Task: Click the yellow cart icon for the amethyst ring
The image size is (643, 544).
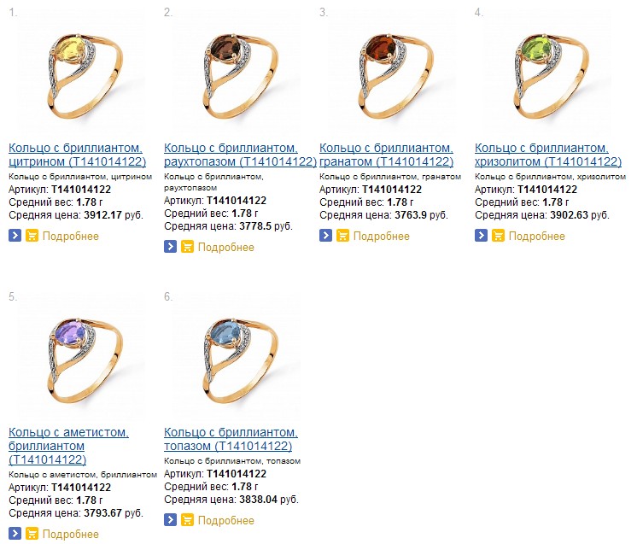Action: [x=32, y=534]
